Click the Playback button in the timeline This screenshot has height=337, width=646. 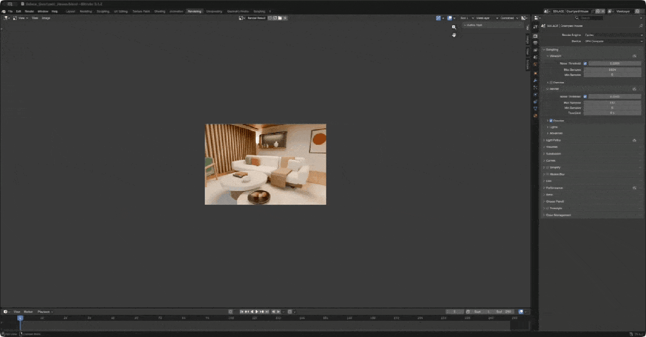[x=45, y=312]
